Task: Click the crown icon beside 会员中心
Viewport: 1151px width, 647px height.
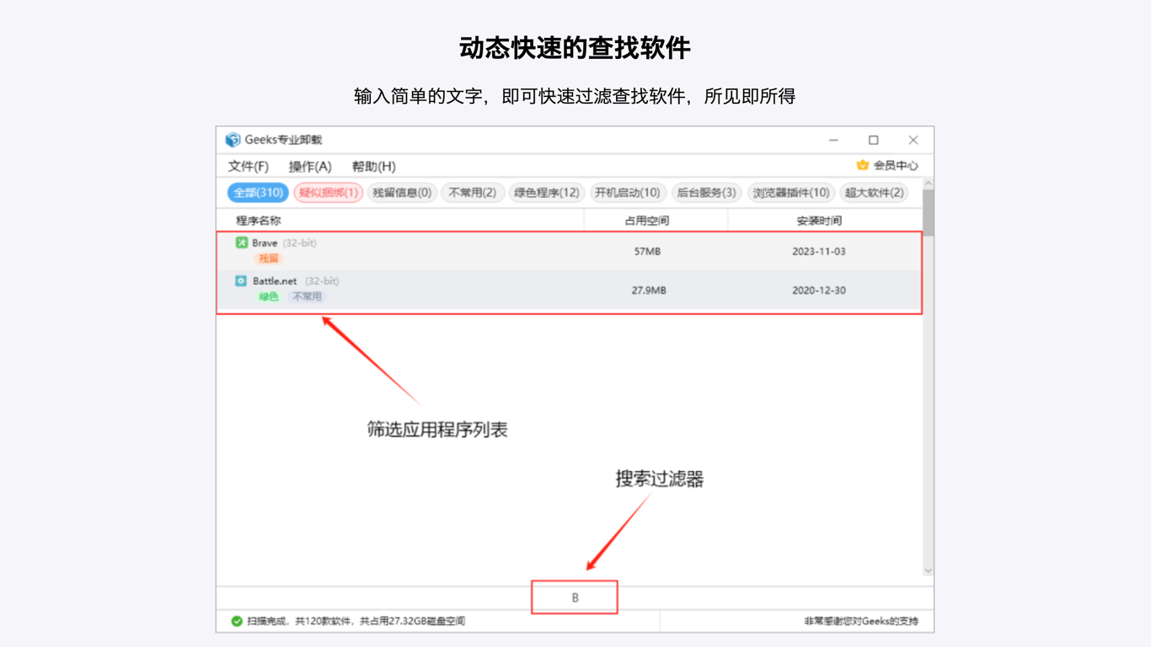Action: [862, 165]
